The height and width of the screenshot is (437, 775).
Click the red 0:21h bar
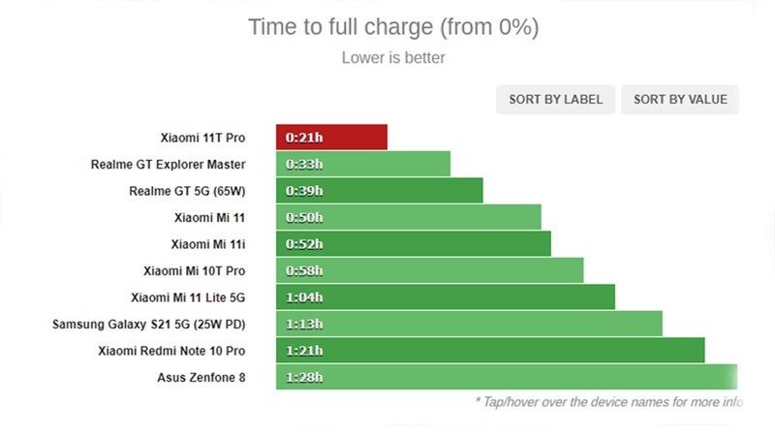(331, 138)
